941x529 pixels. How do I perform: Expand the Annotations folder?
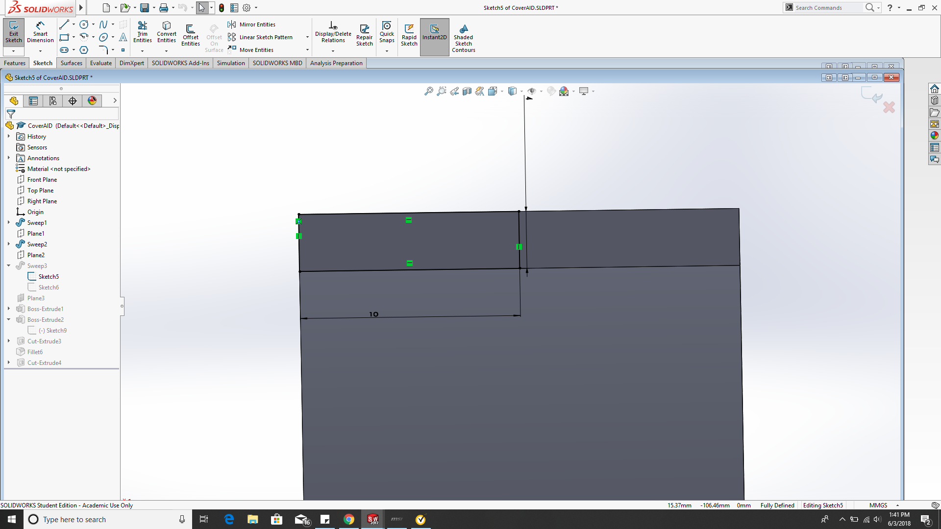[9, 158]
